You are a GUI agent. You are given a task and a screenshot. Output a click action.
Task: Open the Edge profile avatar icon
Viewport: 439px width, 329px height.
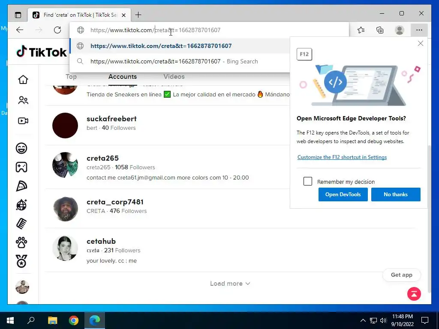(400, 30)
